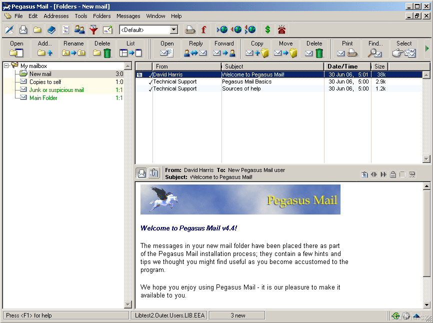The width and height of the screenshot is (433, 323).
Task: Click the printer icon in top toolbar
Action: [190, 30]
